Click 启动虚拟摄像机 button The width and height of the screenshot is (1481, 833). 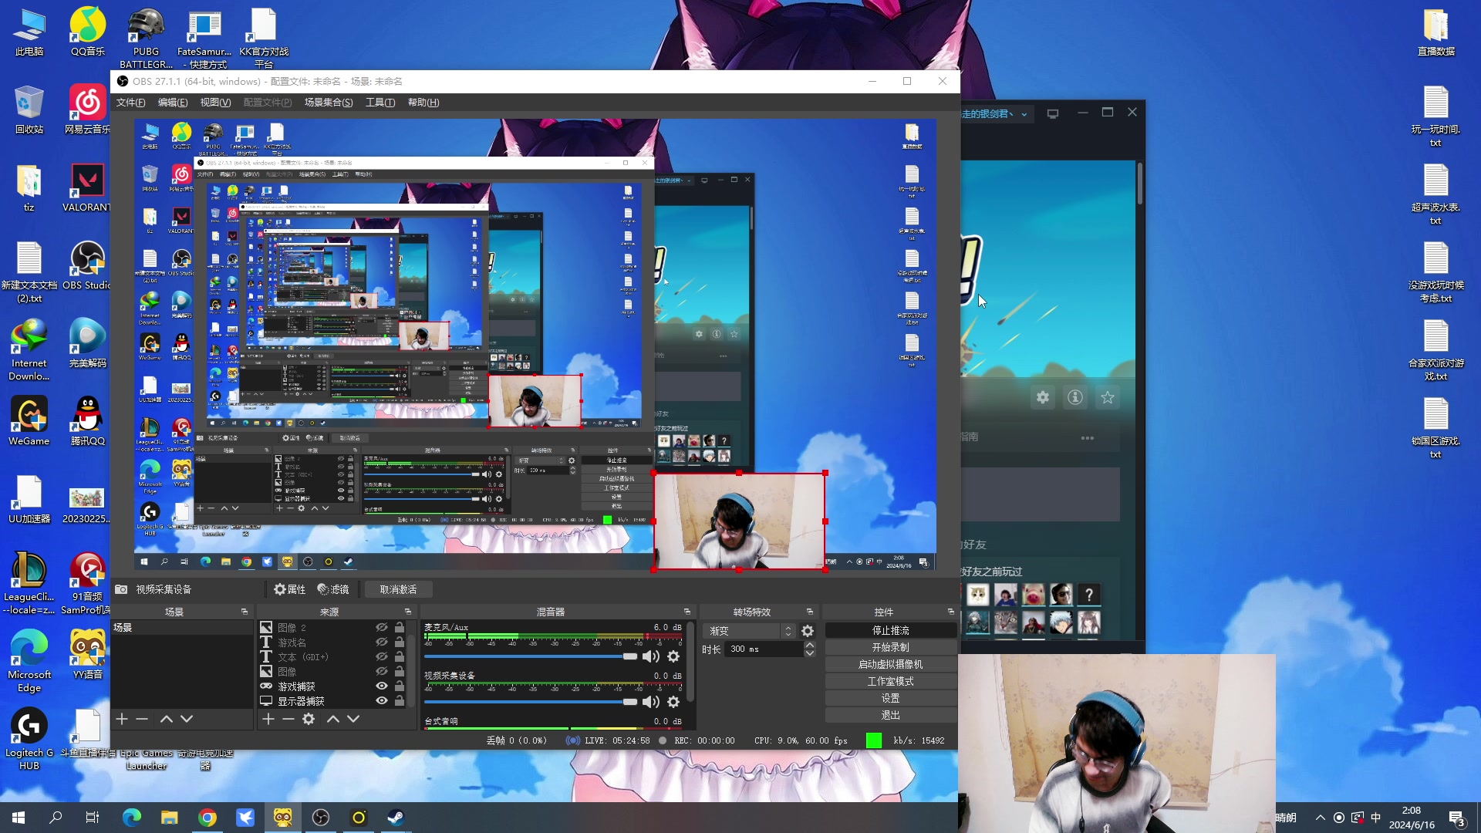[891, 665]
